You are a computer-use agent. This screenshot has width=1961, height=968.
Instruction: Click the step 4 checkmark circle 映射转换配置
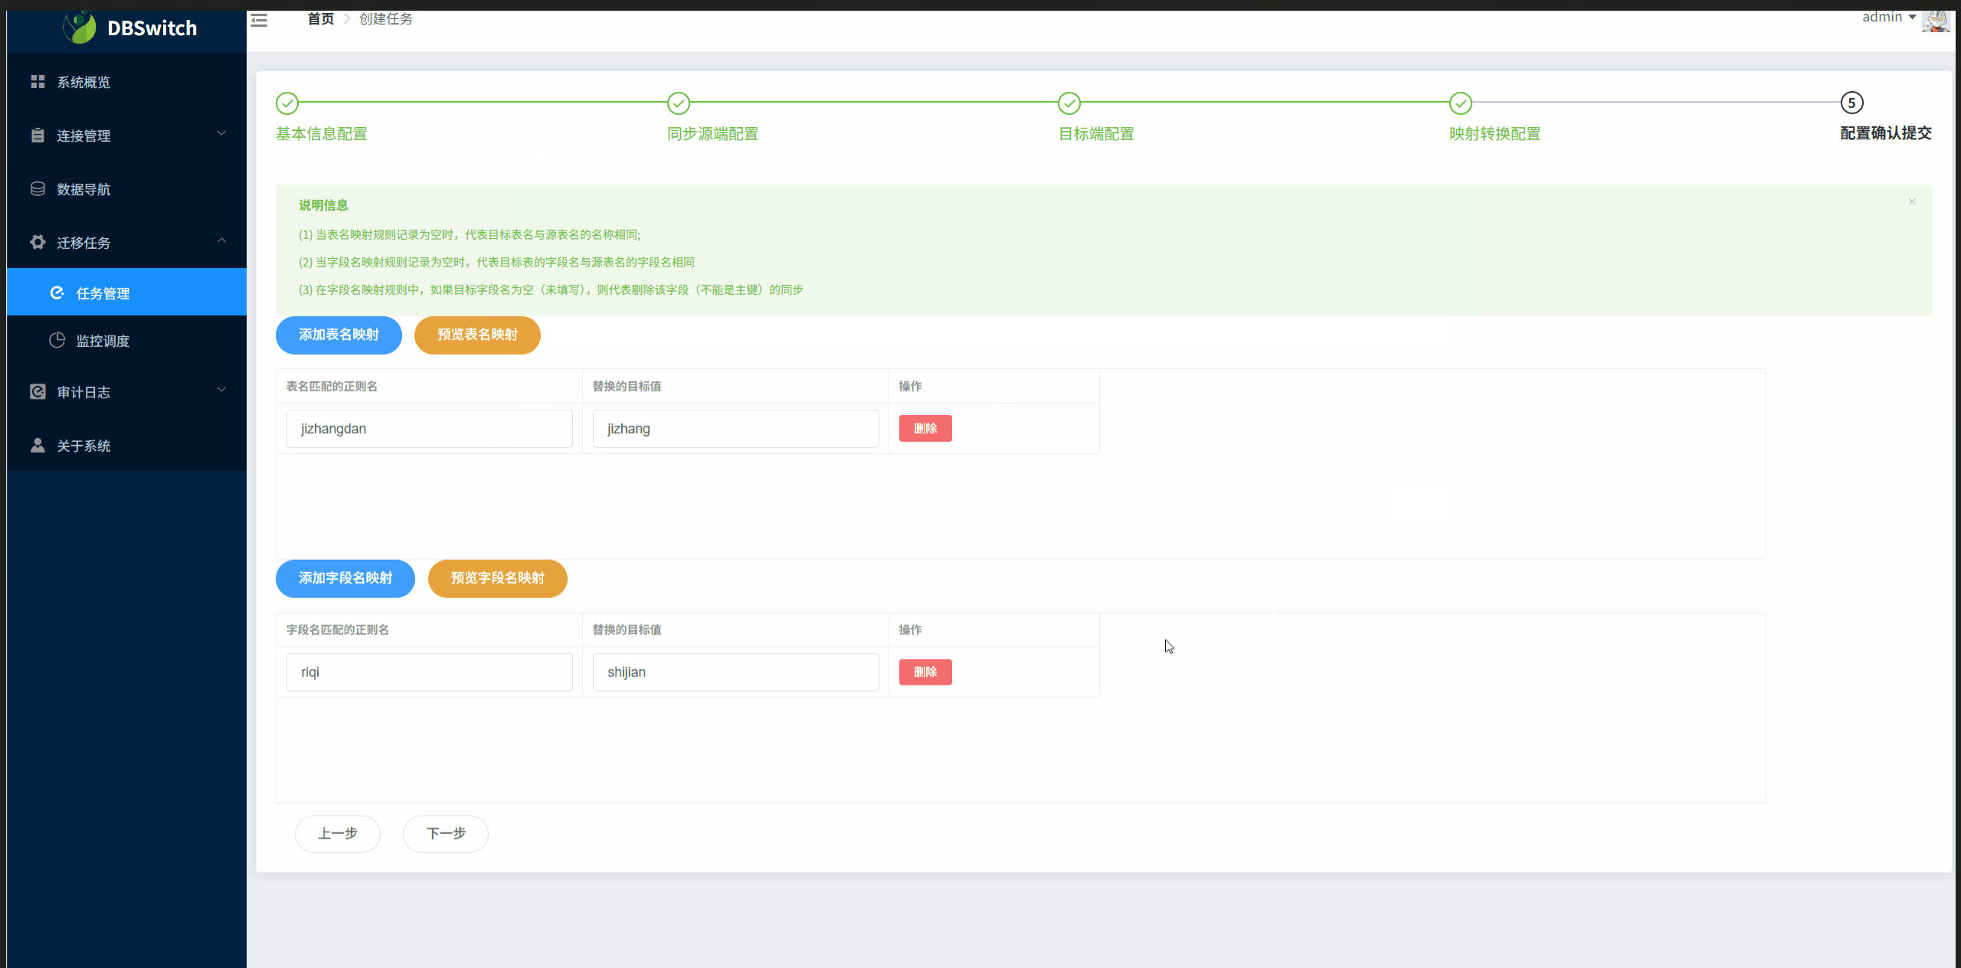[x=1461, y=103]
